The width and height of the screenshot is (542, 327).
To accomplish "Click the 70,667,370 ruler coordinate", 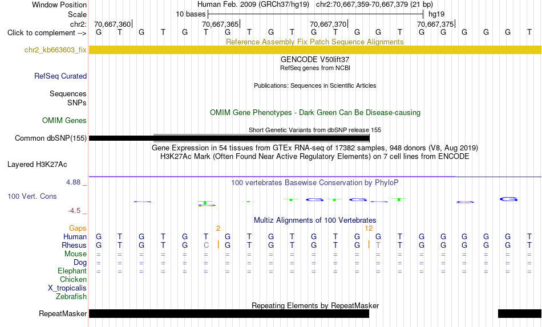I will click(x=329, y=24).
